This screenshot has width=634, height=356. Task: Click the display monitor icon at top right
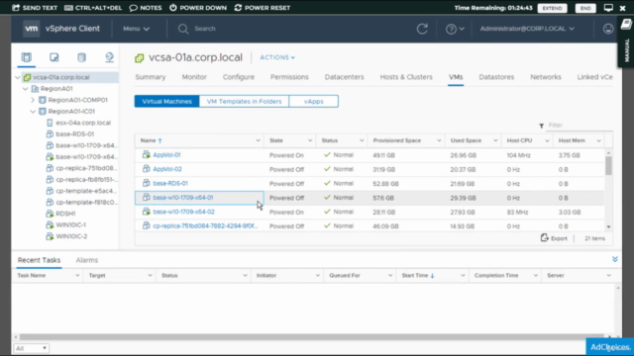pos(608,8)
